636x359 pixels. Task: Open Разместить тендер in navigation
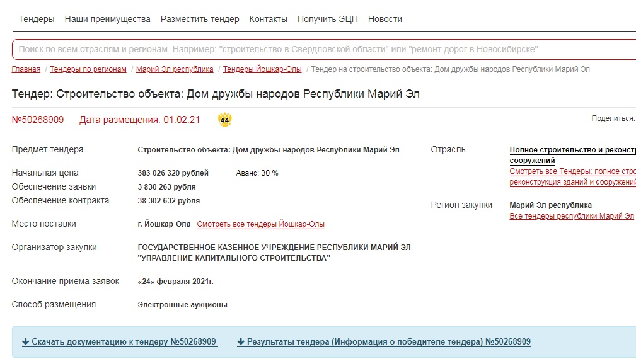(200, 19)
